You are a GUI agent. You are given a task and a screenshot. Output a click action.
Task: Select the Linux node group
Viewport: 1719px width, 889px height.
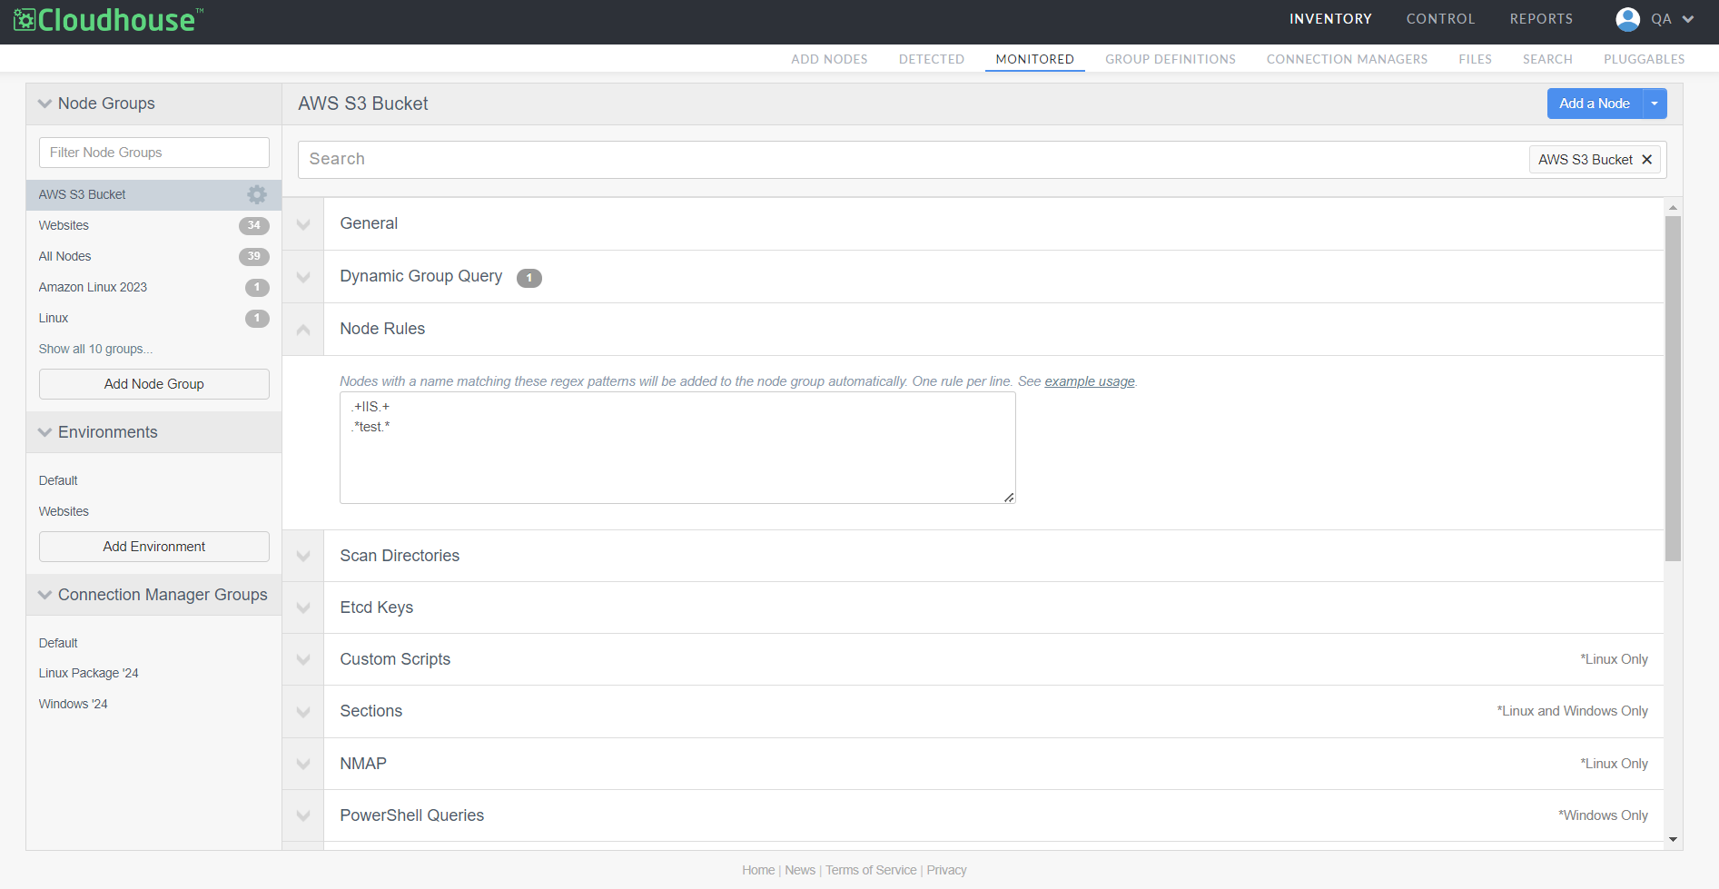click(54, 318)
